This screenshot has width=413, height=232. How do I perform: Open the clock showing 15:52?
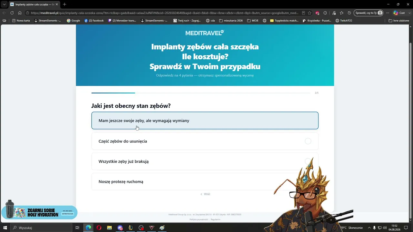394,228
